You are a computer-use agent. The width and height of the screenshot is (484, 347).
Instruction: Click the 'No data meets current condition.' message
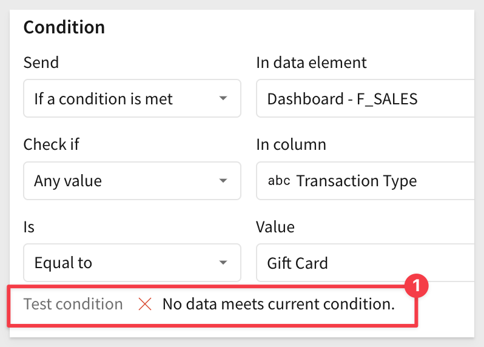pyautogui.click(x=278, y=304)
